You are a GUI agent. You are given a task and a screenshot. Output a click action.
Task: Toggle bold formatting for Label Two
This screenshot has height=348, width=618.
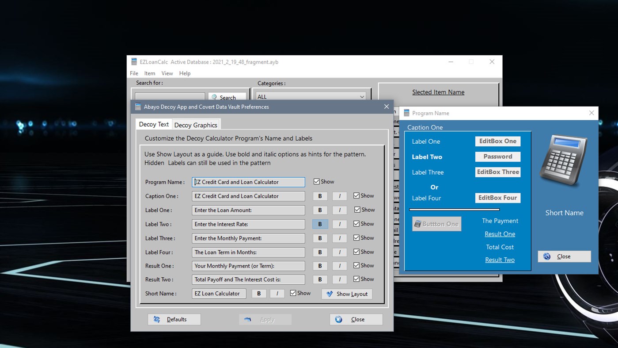click(320, 224)
